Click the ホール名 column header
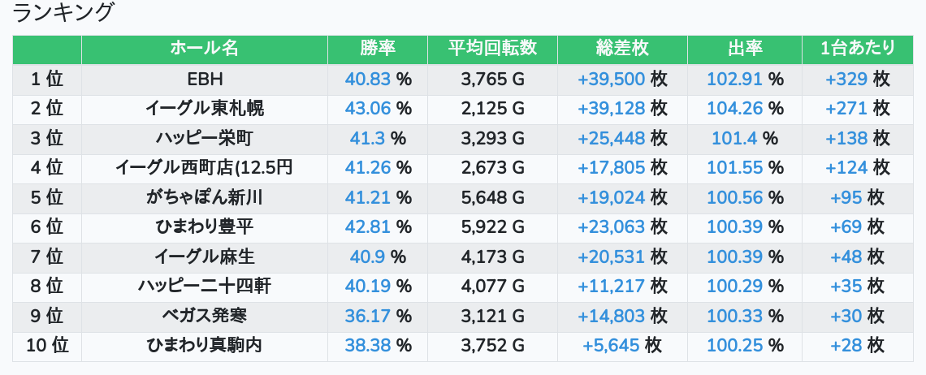 point(204,49)
